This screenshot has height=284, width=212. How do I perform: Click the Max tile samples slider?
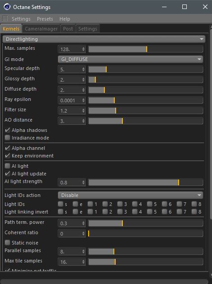pyautogui.click(x=146, y=262)
